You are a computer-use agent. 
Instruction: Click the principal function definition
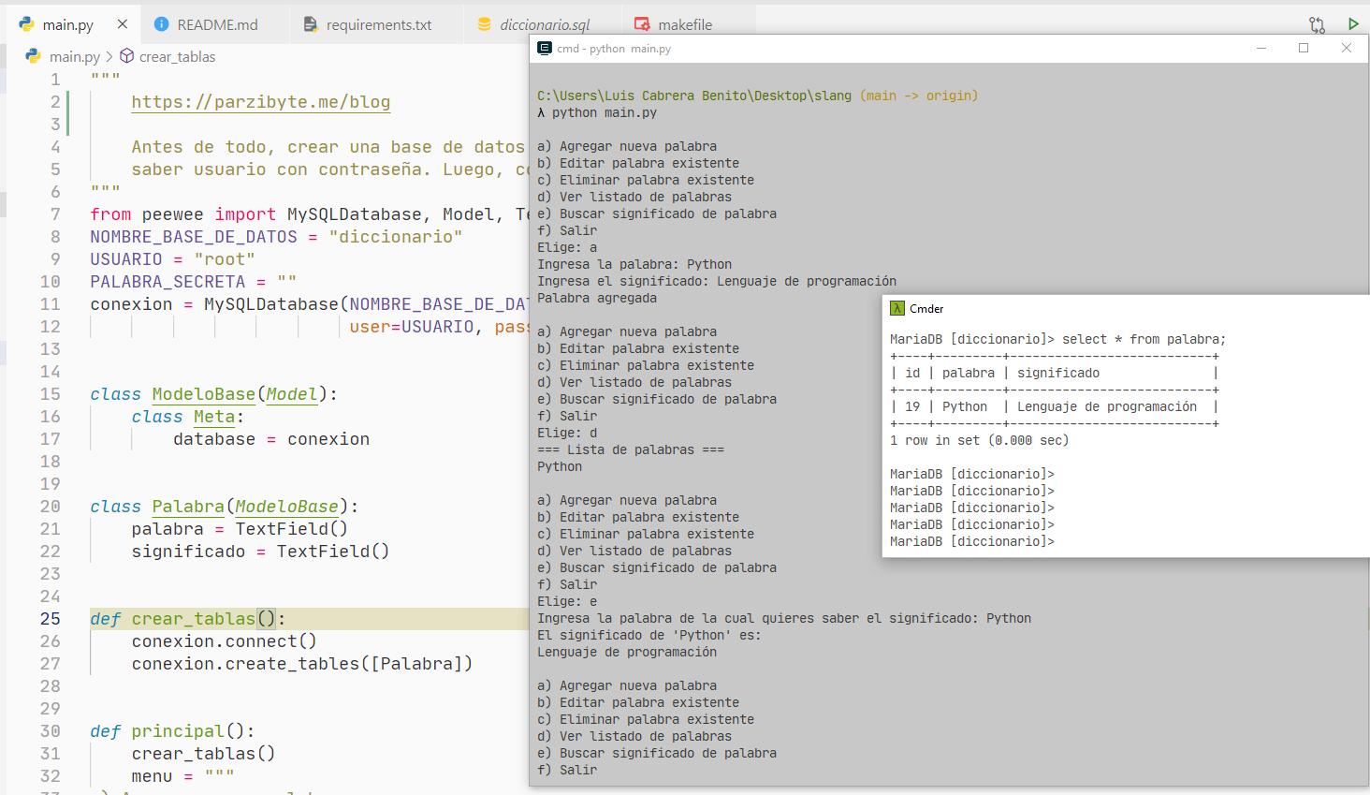178,731
